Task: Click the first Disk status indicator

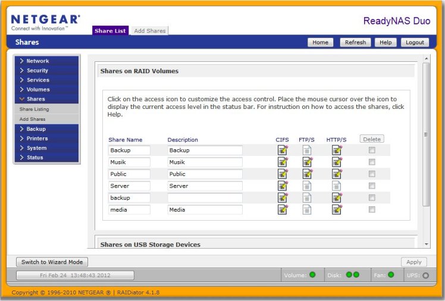Action: coord(349,275)
